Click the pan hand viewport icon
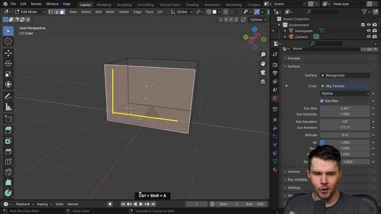381x214 pixels. click(263, 64)
